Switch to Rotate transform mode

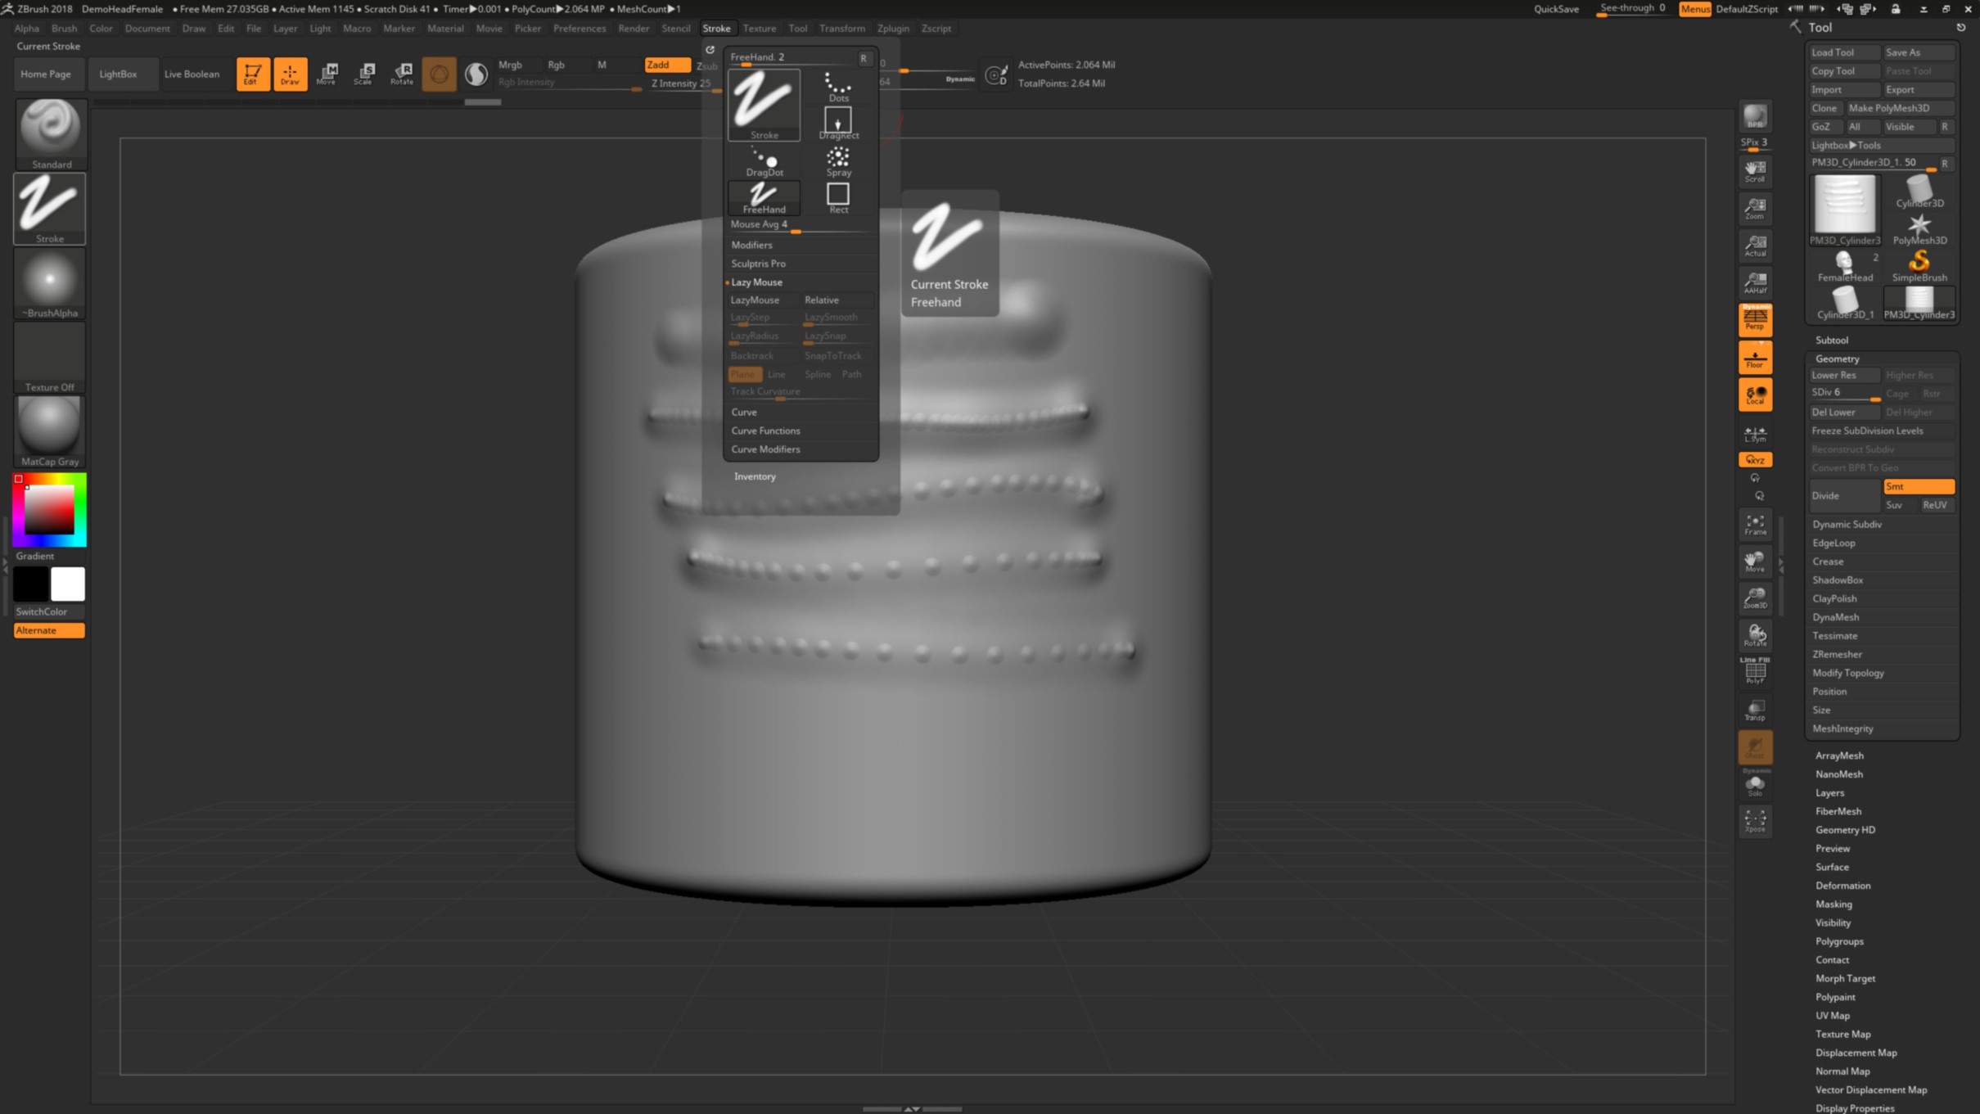[402, 74]
